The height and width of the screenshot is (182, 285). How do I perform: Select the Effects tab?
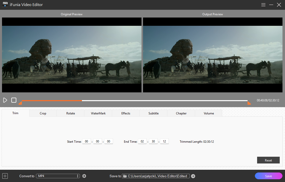click(x=126, y=113)
